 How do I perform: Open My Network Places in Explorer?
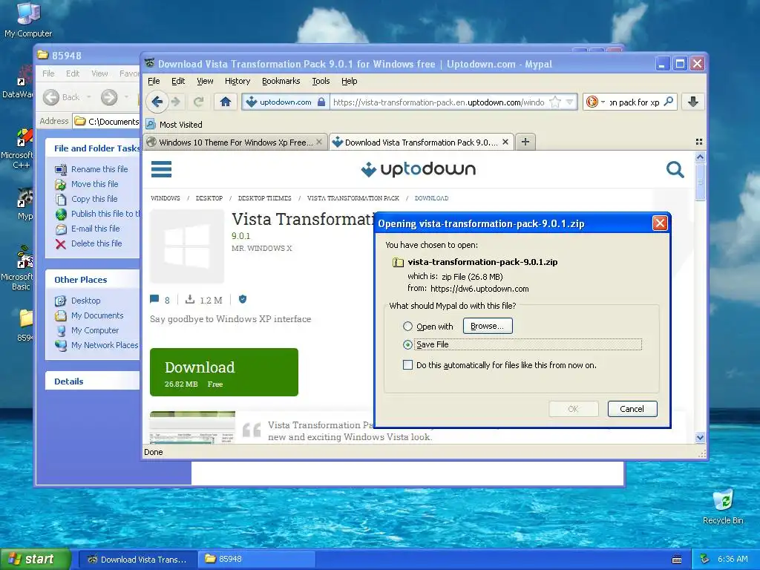tap(104, 345)
